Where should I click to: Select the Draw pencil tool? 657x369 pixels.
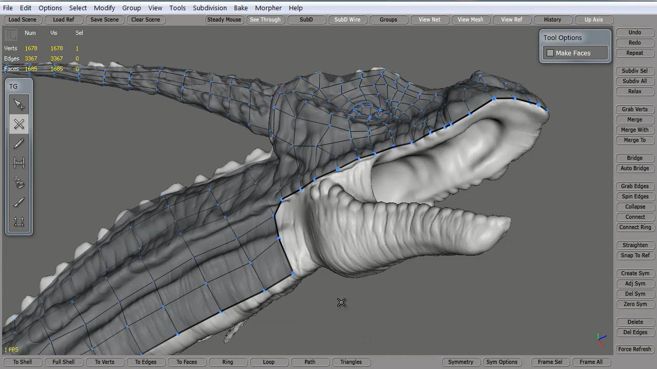19,144
